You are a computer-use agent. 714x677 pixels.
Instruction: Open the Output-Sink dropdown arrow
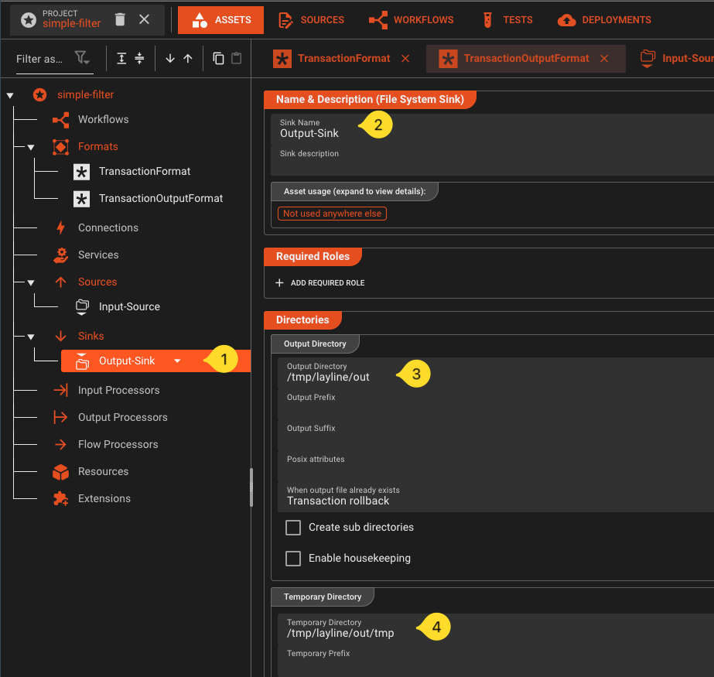click(178, 361)
